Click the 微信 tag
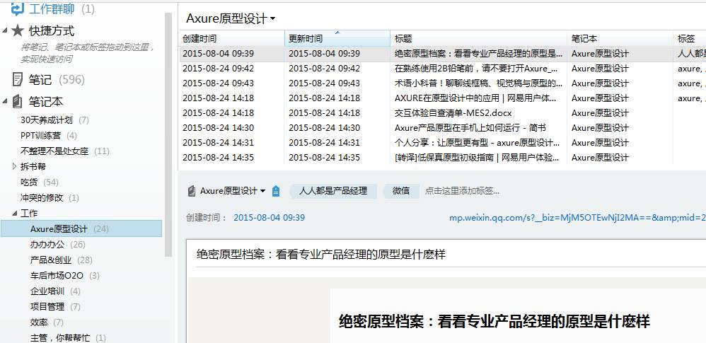Screen dimensions: 706x343 pos(401,191)
